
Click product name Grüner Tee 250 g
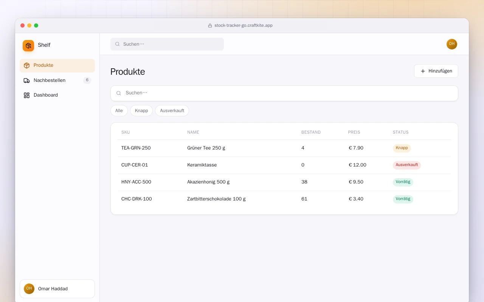[x=206, y=148]
